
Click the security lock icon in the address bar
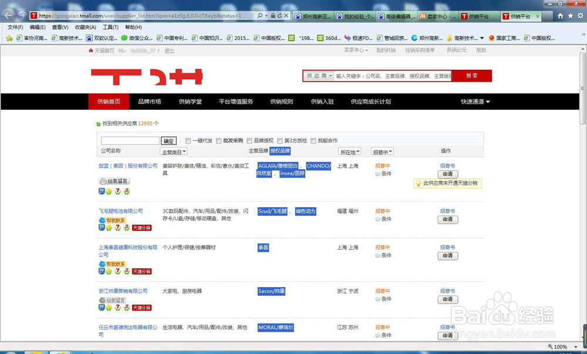coord(274,16)
